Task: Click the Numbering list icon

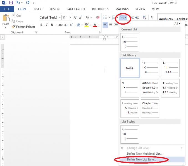Action: point(113,17)
